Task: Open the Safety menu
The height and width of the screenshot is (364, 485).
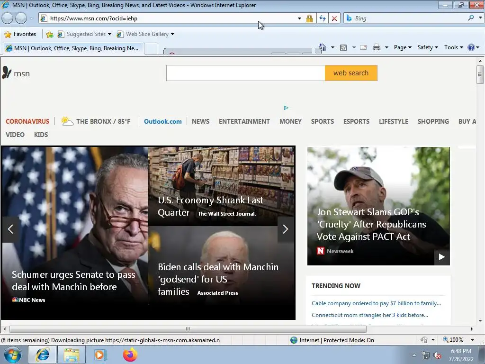Action: tap(428, 47)
